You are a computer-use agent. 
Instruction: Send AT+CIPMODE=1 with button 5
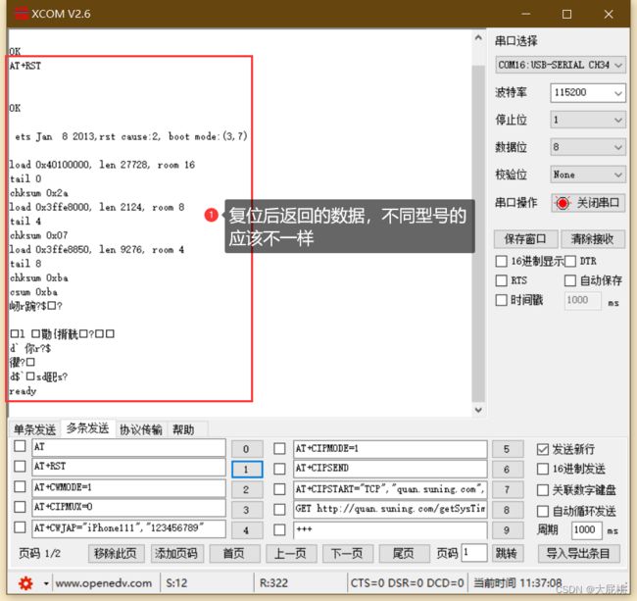click(508, 449)
